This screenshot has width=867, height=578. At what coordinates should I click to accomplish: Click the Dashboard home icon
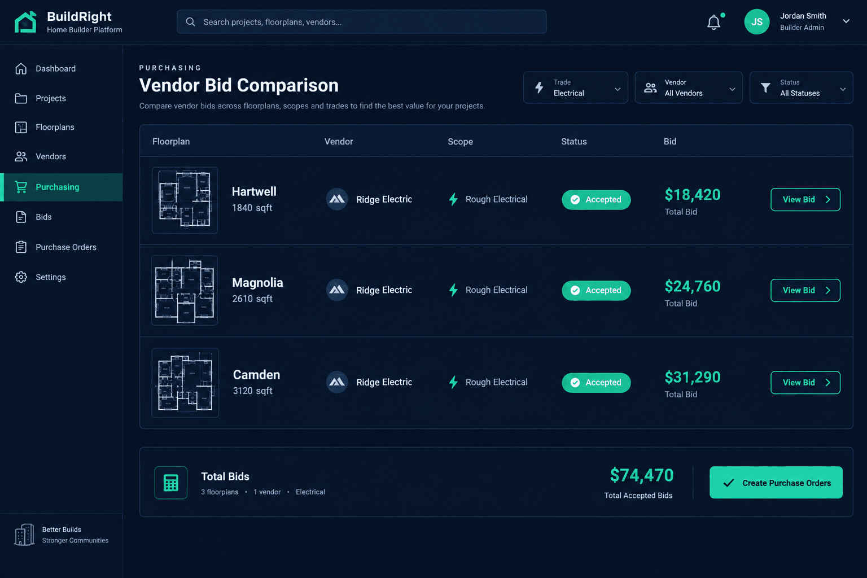pyautogui.click(x=21, y=68)
